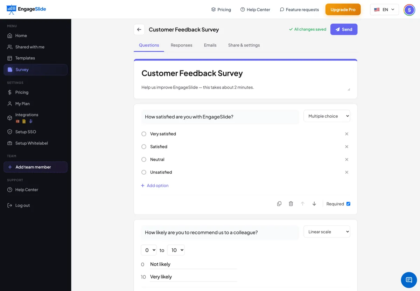Move satisfaction question up
Screen dimensions: 420x291
click(x=303, y=204)
